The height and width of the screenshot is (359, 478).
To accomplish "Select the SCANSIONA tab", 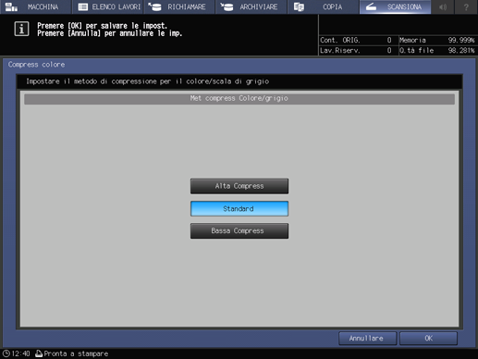I will click(x=395, y=6).
